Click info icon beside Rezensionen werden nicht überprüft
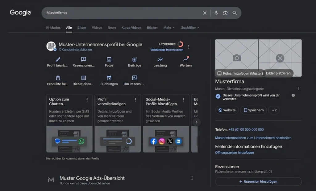 click(270, 172)
